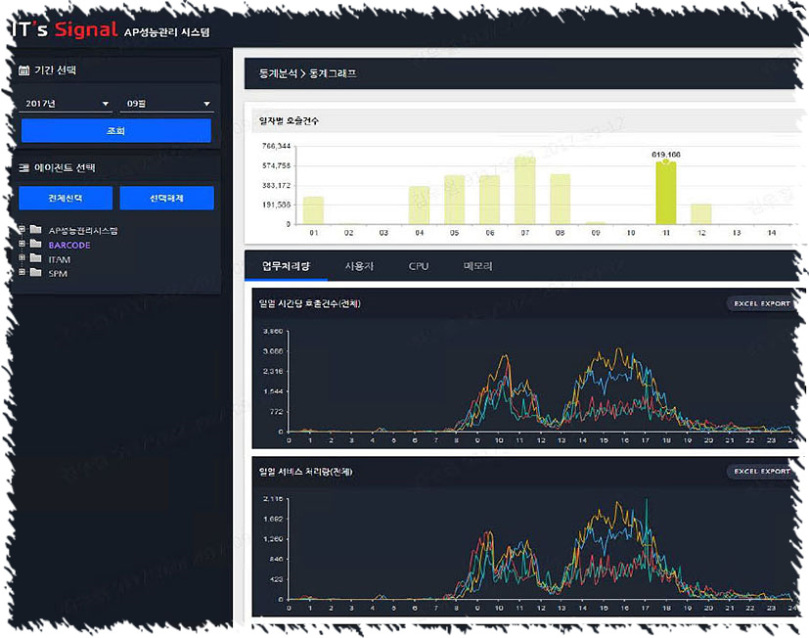Switch to the 업무처리량 tab

286,266
